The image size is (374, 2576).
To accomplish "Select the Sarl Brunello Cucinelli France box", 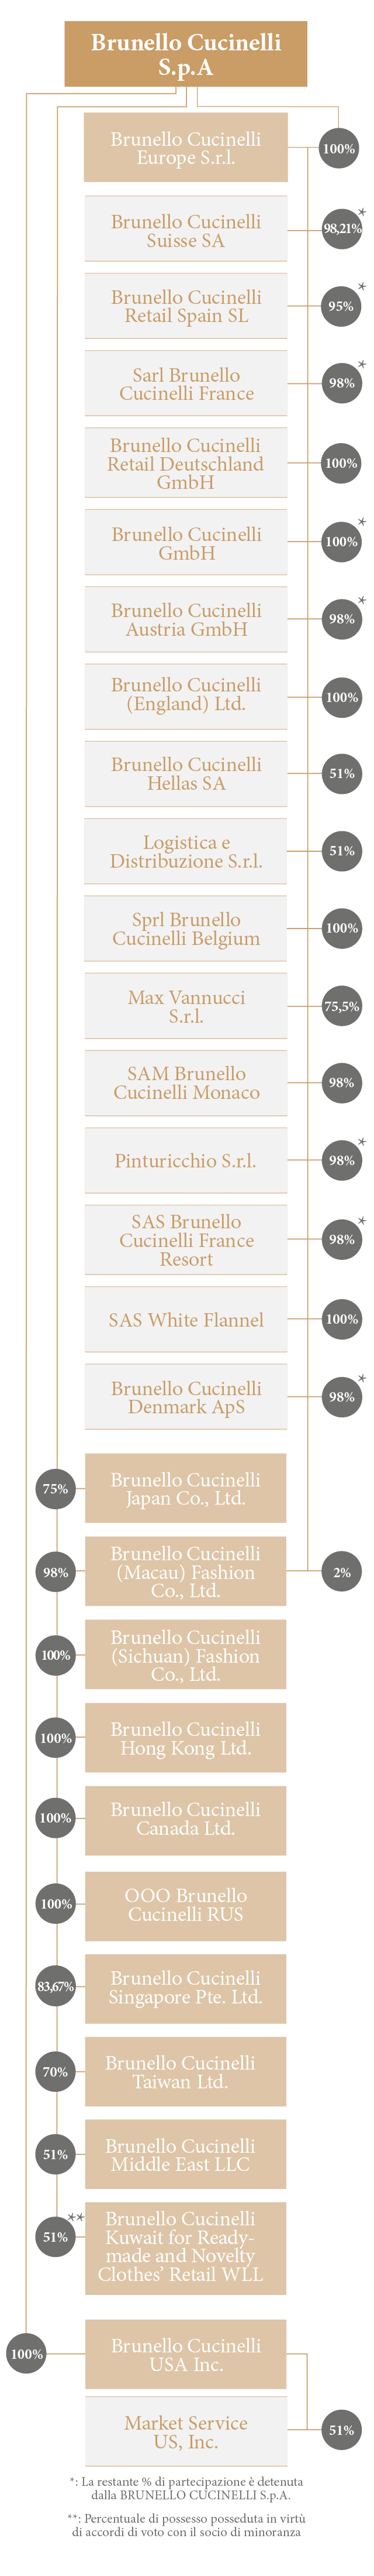I will pos(185,383).
